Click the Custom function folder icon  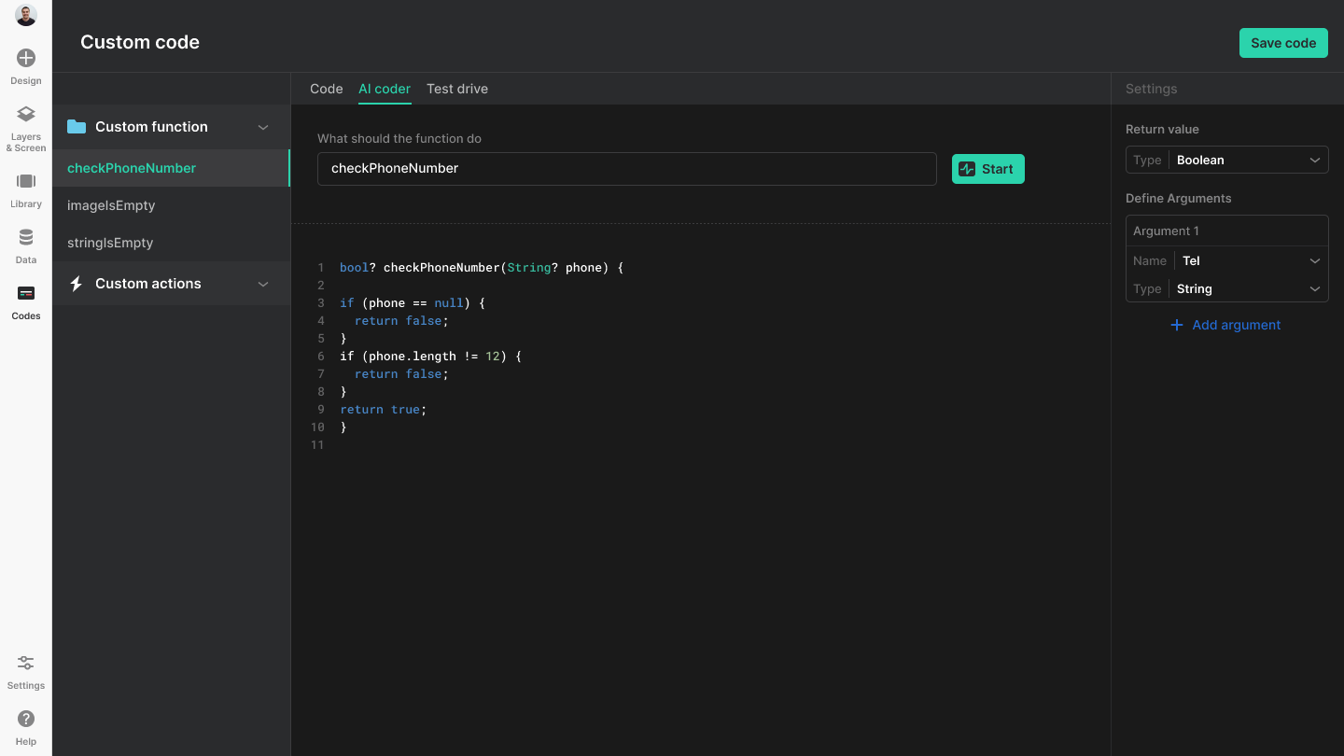(76, 126)
